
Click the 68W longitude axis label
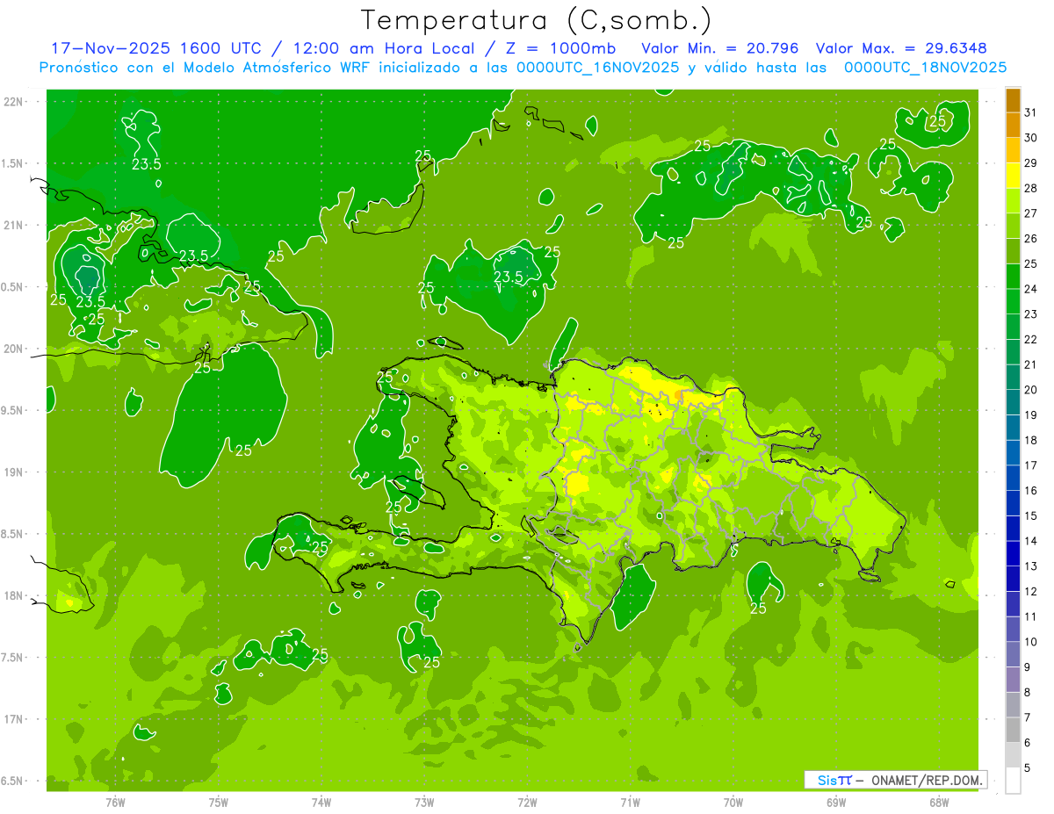(939, 802)
